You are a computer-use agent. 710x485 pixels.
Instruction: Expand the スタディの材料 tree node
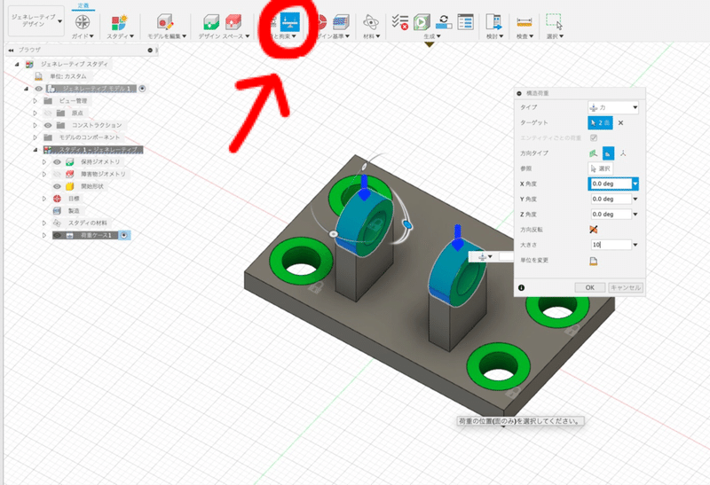coord(43,223)
